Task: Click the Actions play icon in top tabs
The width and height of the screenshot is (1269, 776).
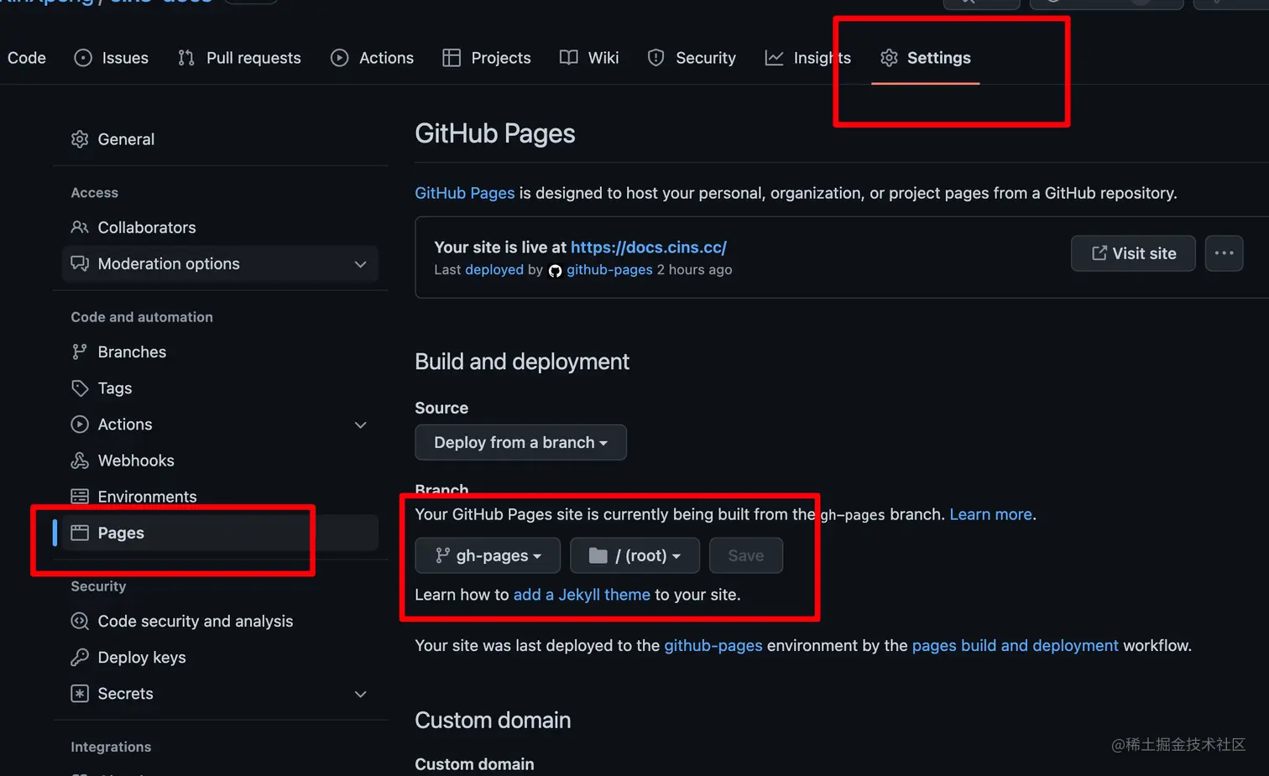Action: 340,58
